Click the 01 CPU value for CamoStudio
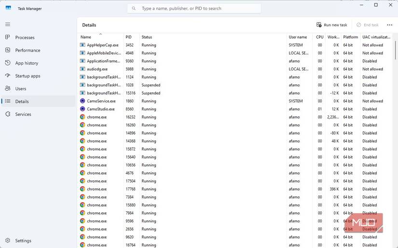This screenshot has width=398, height=248. tap(320, 109)
